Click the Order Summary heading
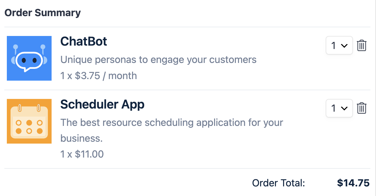 pos(43,13)
